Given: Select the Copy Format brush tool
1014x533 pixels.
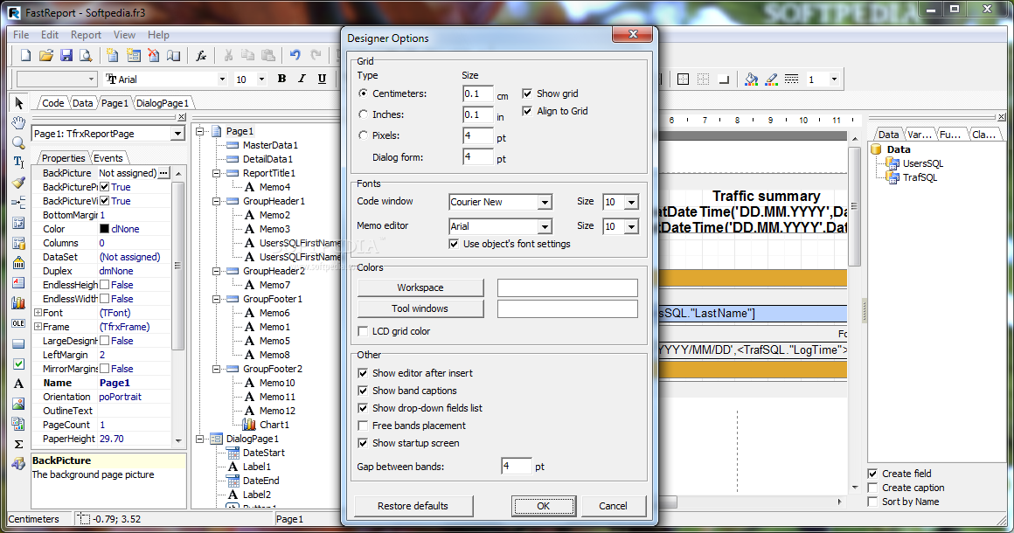Looking at the screenshot, I should click(x=18, y=183).
